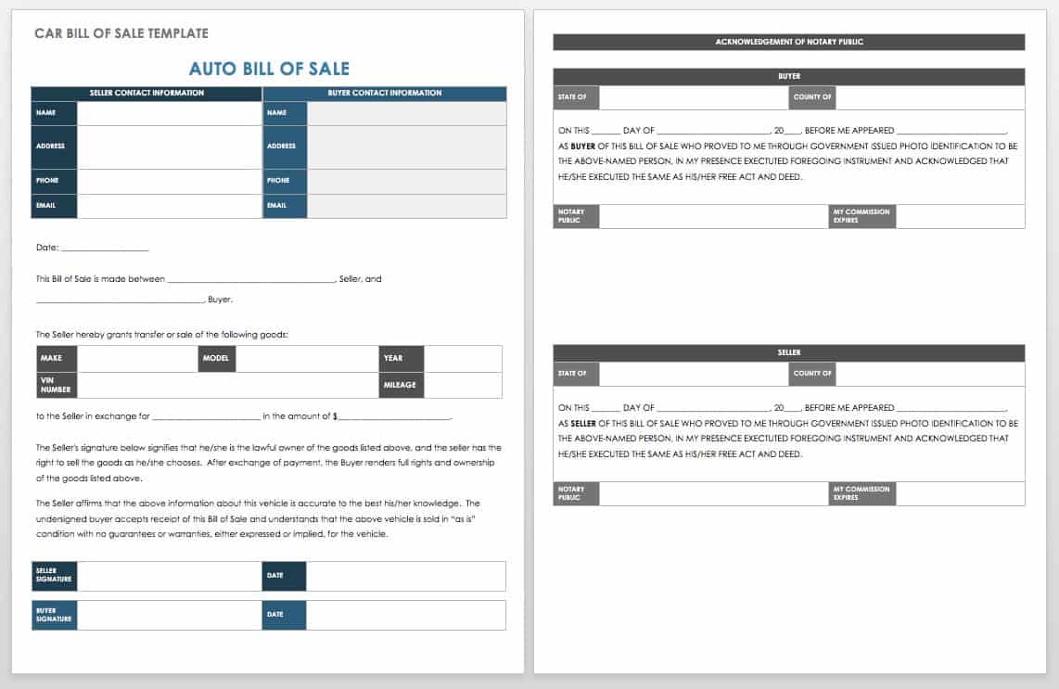Select the vehicle Year field
The height and width of the screenshot is (689, 1059).
pos(462,359)
